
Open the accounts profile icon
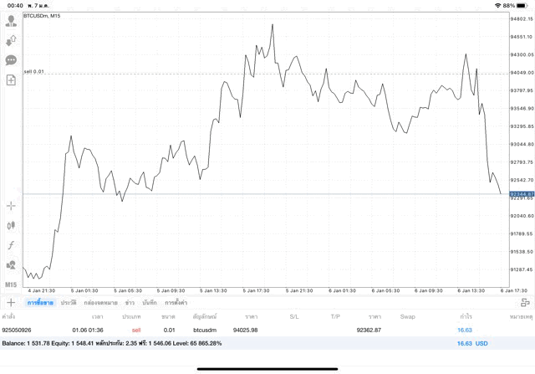click(11, 20)
